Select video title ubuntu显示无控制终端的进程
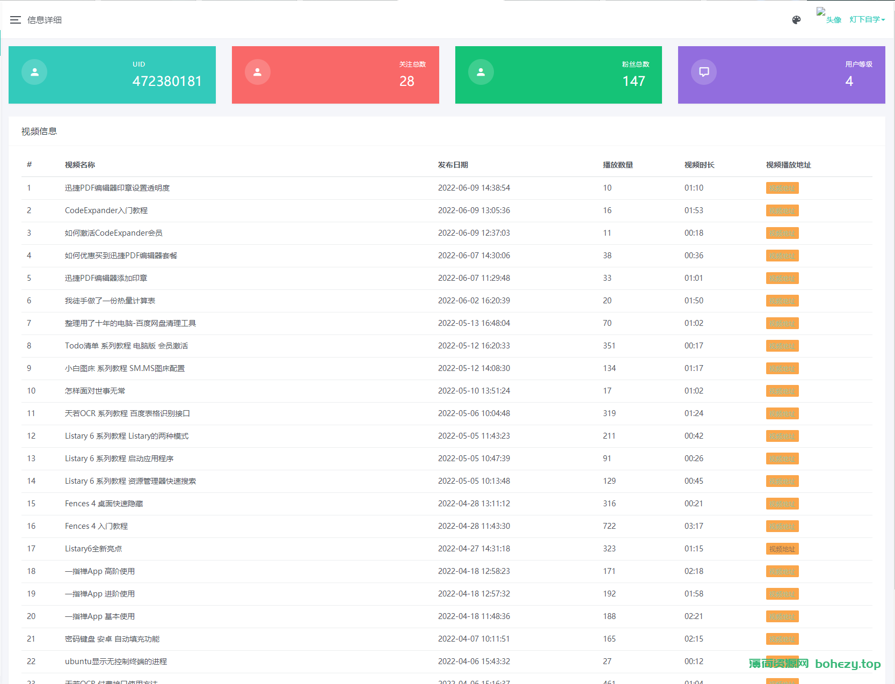The image size is (895, 684). click(116, 661)
